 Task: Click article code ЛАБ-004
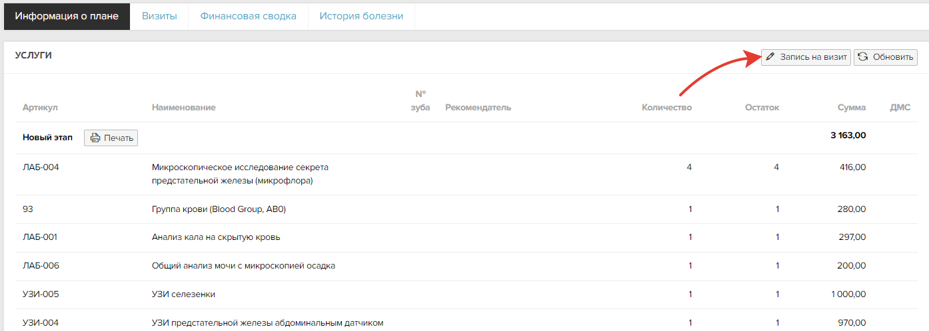click(41, 167)
